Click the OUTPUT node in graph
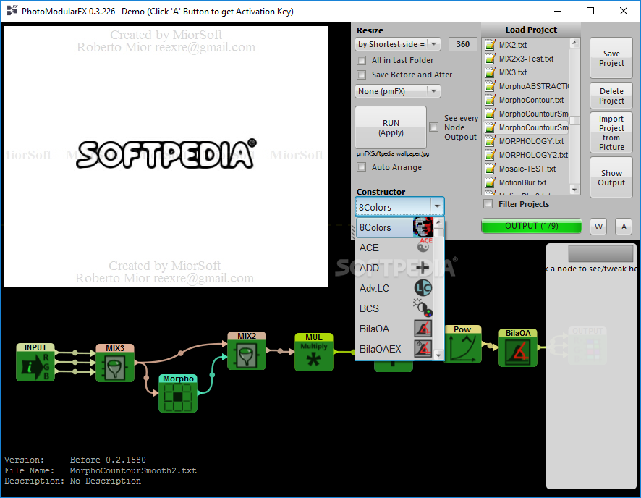641x498 pixels. pos(587,345)
